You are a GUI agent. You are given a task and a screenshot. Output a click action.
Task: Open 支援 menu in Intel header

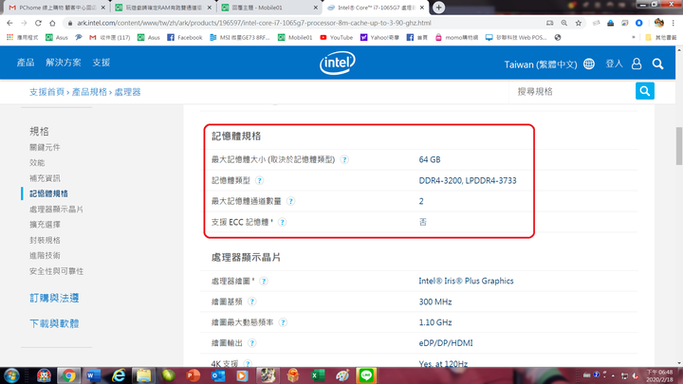coord(102,63)
